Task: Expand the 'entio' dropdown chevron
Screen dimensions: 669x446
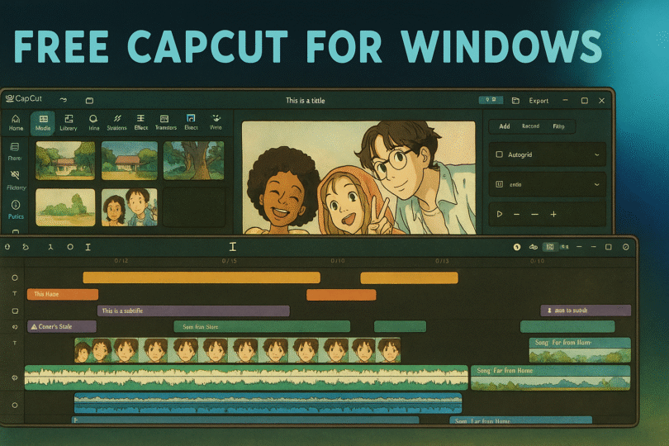Action: click(x=597, y=185)
